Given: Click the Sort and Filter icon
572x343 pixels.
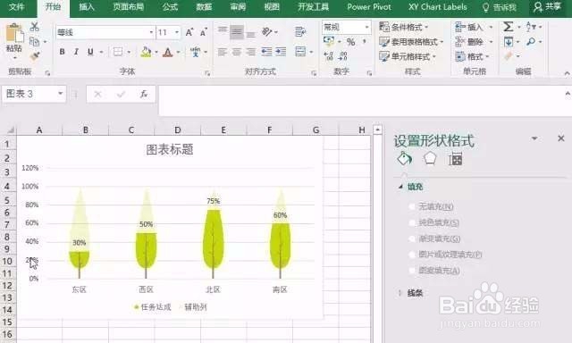Looking at the screenshot, I should [531, 27].
